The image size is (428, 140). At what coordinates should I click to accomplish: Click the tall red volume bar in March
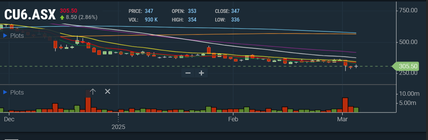tap(345, 105)
